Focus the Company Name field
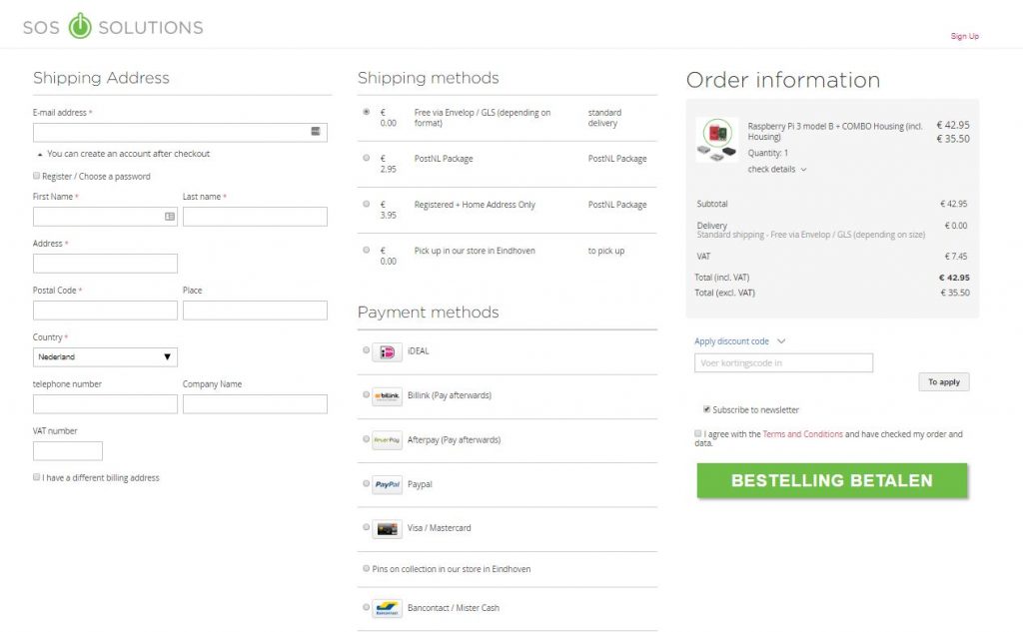The width and height of the screenshot is (1023, 632). coord(255,404)
